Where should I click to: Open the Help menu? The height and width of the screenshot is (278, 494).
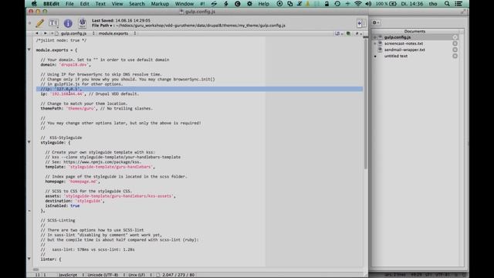coord(264,4)
